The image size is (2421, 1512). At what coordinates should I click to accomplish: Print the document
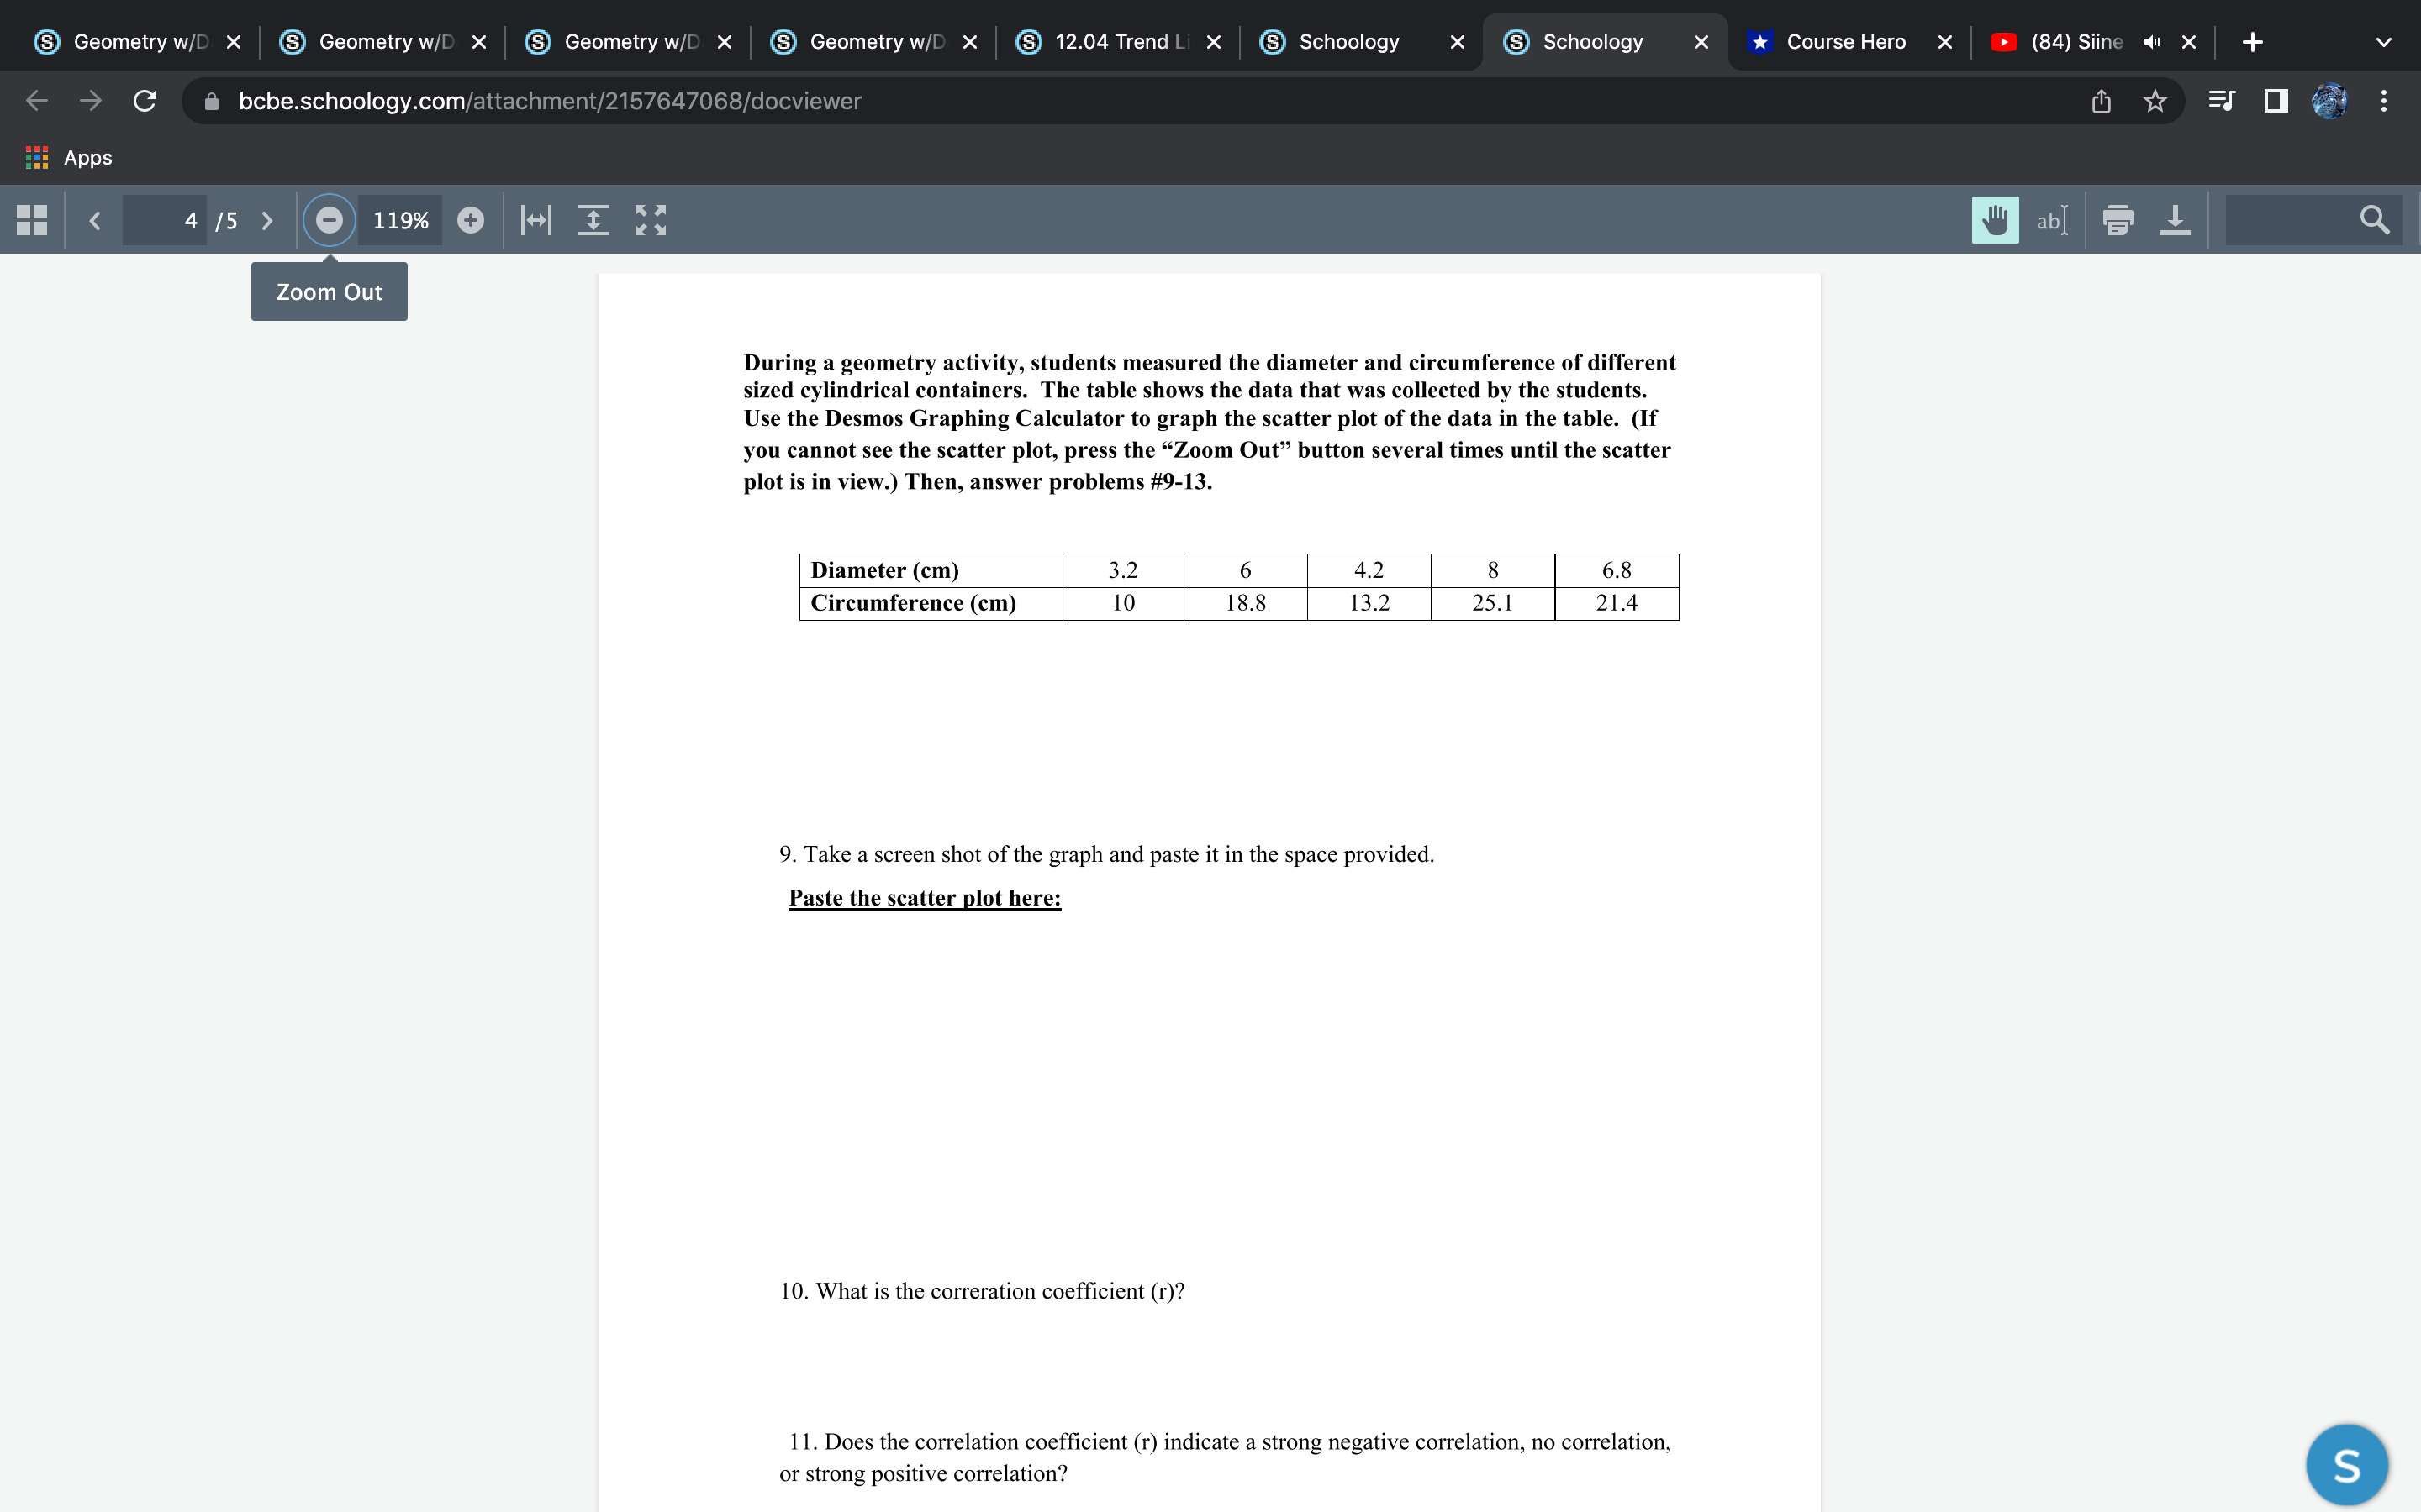[x=2118, y=220]
